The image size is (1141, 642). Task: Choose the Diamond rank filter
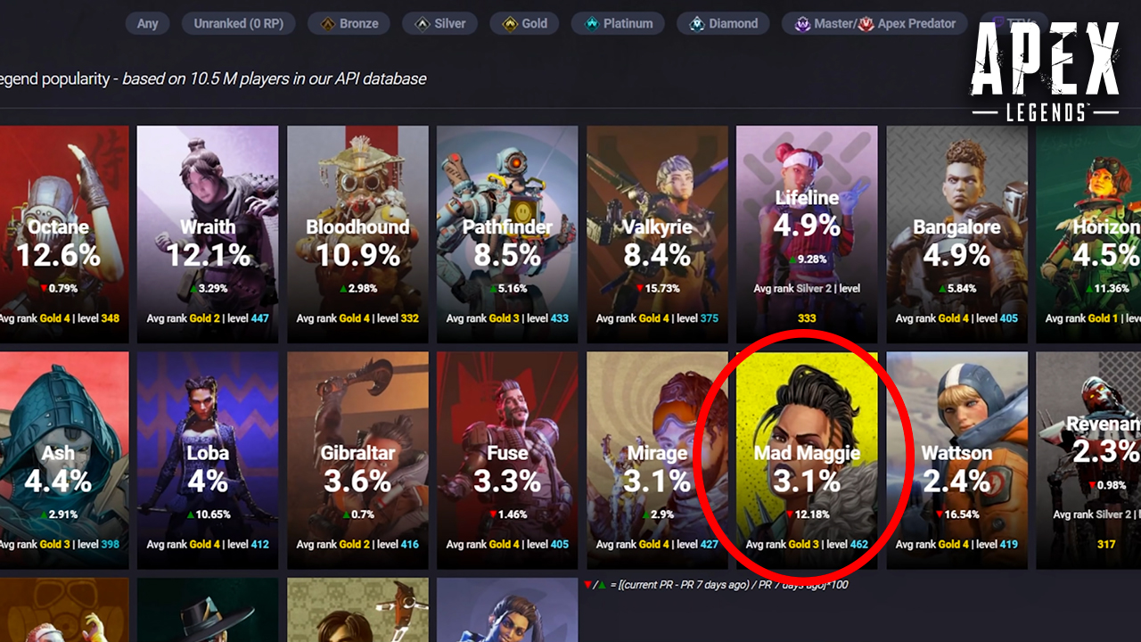724,24
